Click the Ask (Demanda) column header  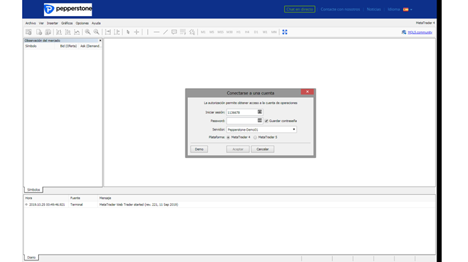coord(90,46)
